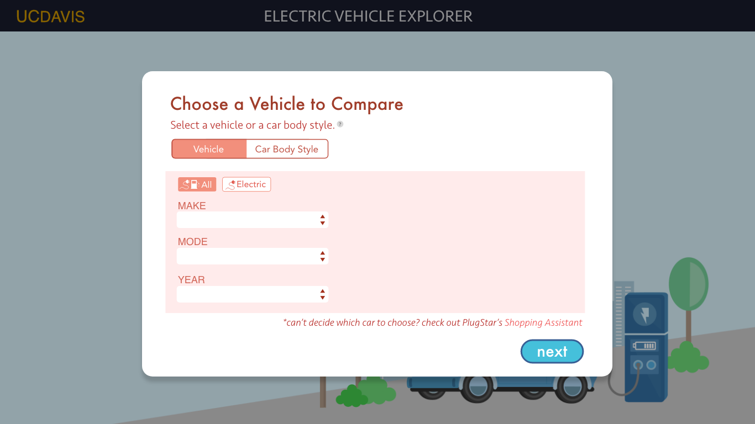Image resolution: width=755 pixels, height=424 pixels.
Task: Click the charging cable plug sockets
Action: click(x=644, y=365)
